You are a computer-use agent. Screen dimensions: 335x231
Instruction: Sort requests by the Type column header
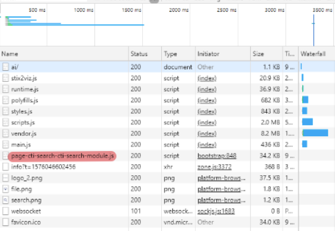[x=179, y=54]
